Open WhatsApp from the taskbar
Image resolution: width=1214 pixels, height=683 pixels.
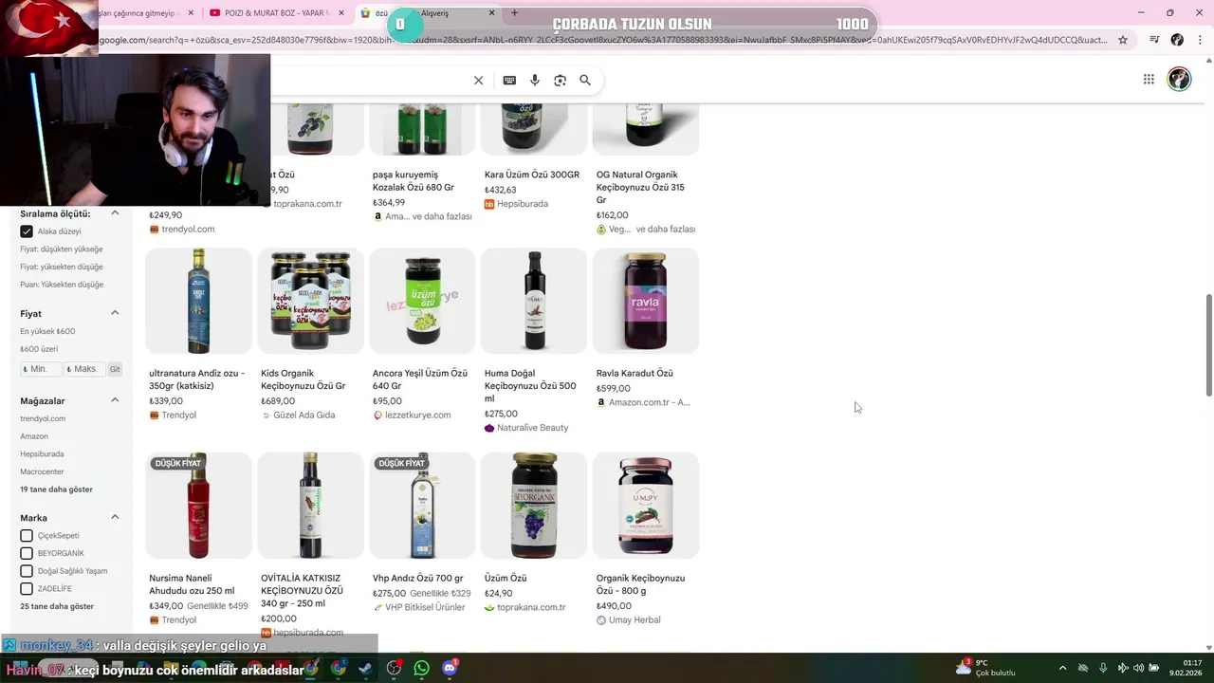tap(421, 668)
